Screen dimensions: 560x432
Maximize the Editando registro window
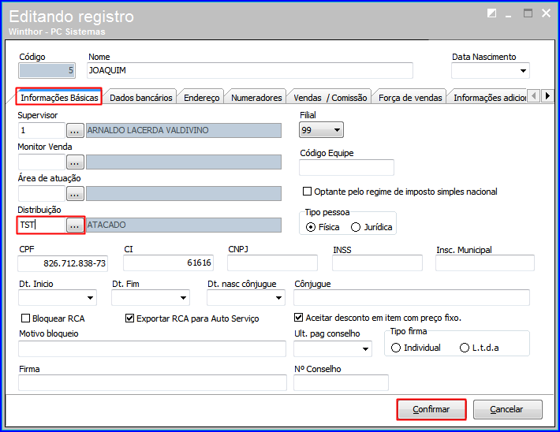click(x=528, y=13)
